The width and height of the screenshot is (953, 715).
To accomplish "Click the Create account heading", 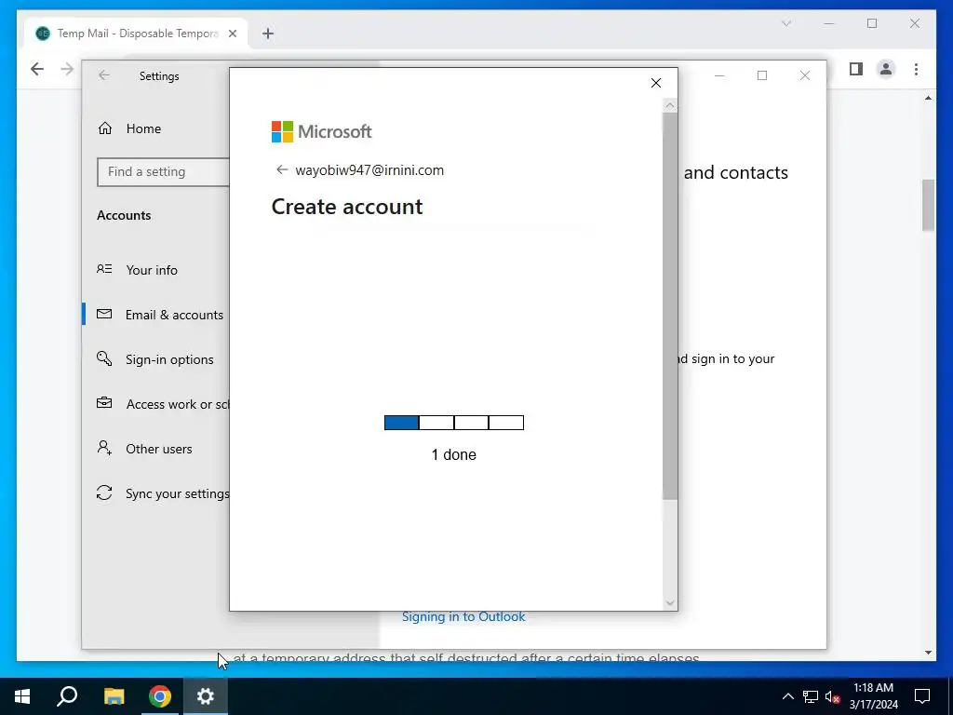I will point(347,207).
